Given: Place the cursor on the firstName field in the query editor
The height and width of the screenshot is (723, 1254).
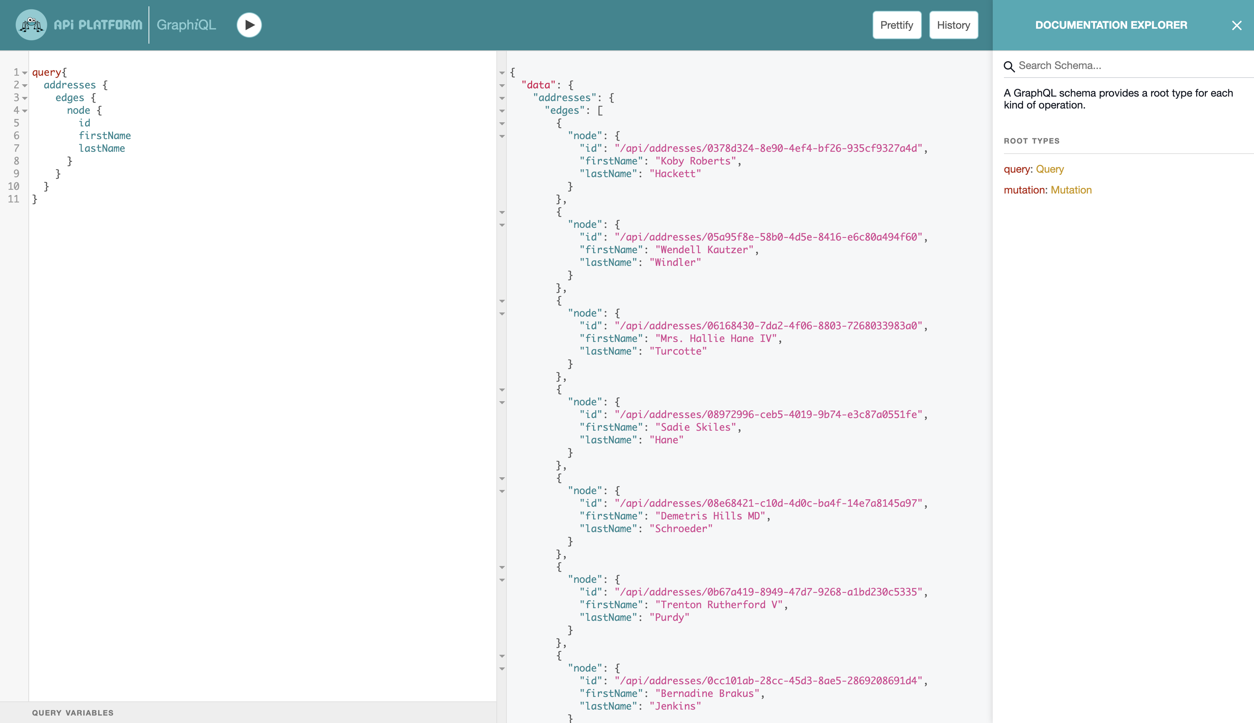Looking at the screenshot, I should [x=104, y=136].
